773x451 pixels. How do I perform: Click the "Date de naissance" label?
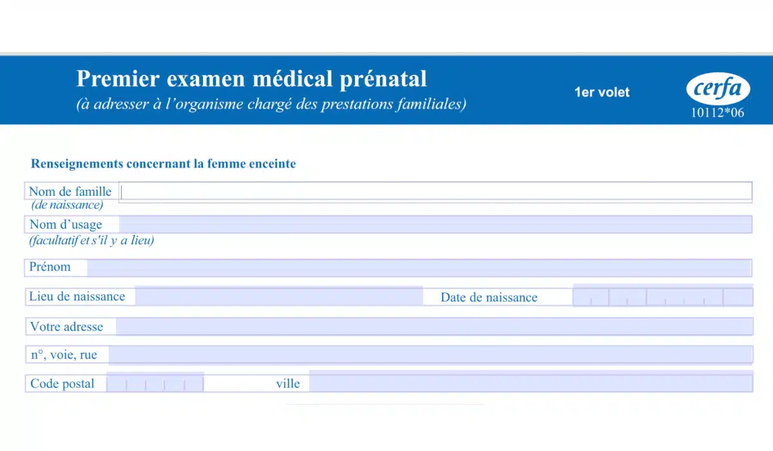(x=489, y=298)
